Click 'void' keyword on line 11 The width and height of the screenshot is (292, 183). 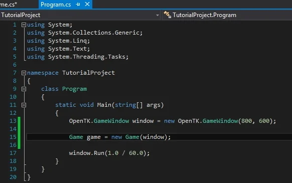[87, 105]
